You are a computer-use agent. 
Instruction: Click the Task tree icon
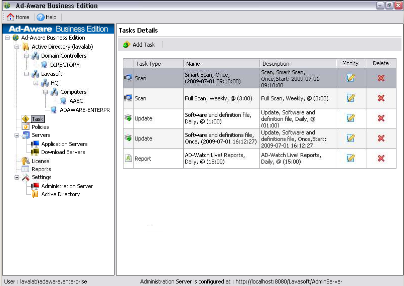[26, 119]
